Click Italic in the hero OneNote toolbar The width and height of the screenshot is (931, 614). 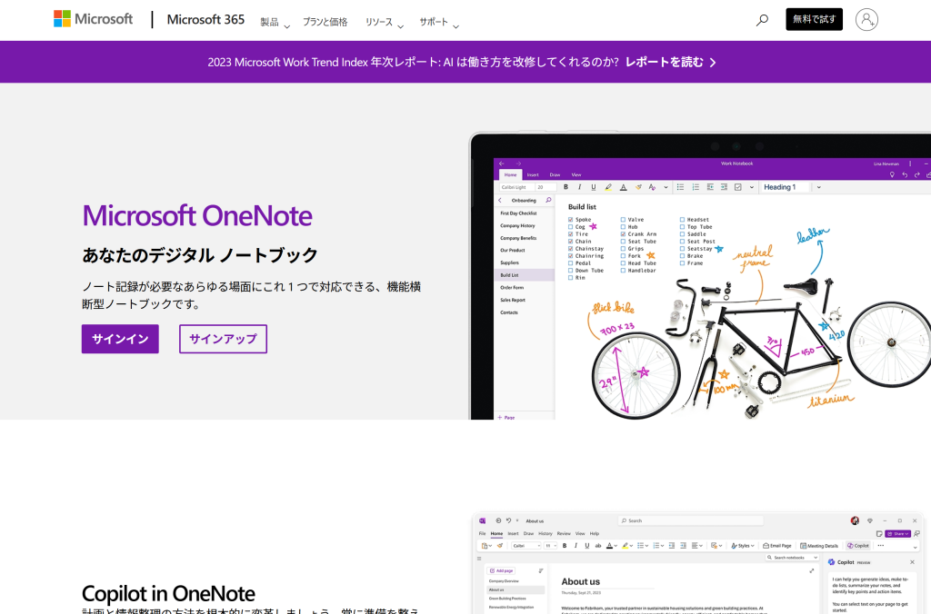[x=579, y=187]
